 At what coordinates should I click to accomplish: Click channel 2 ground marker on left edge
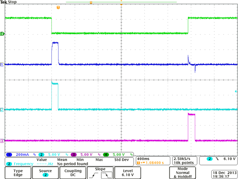coord(2,110)
